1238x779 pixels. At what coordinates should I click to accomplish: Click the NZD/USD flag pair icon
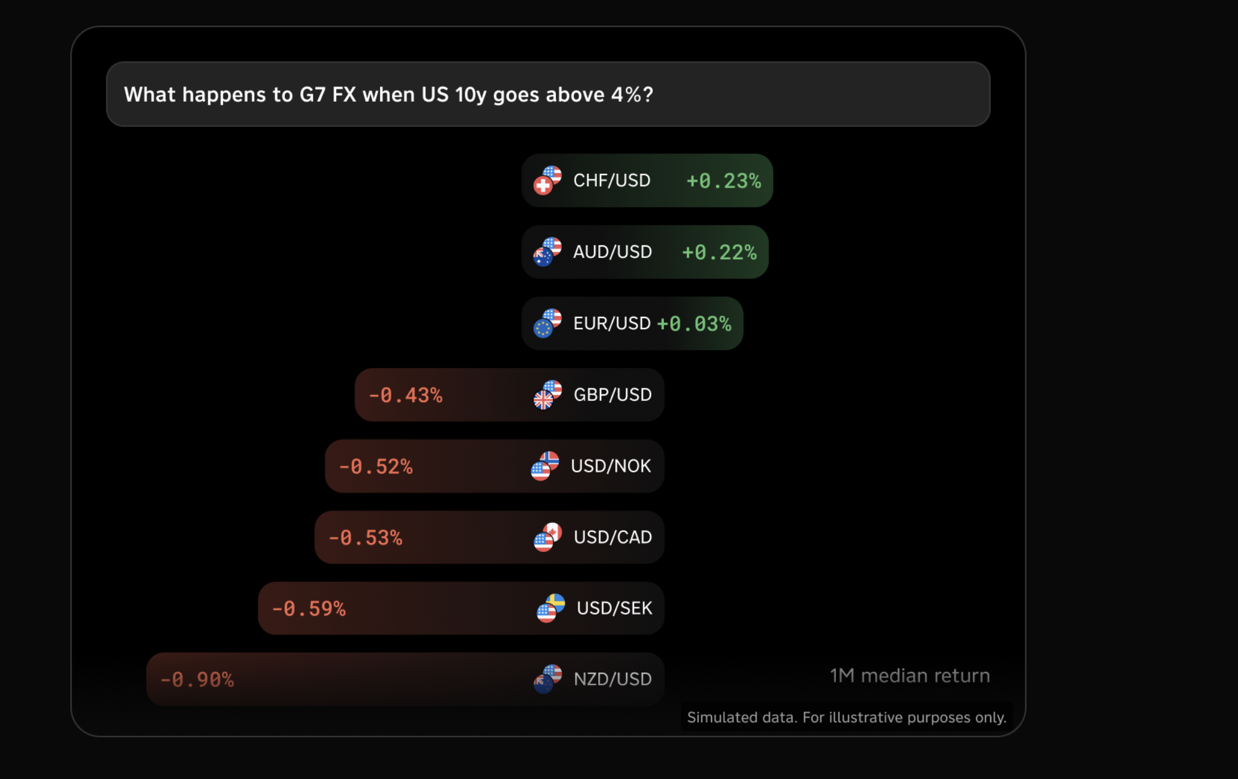click(x=547, y=679)
